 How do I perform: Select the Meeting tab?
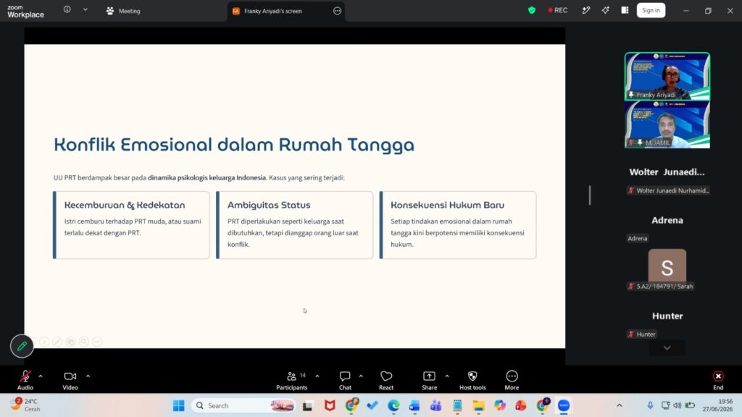click(123, 11)
